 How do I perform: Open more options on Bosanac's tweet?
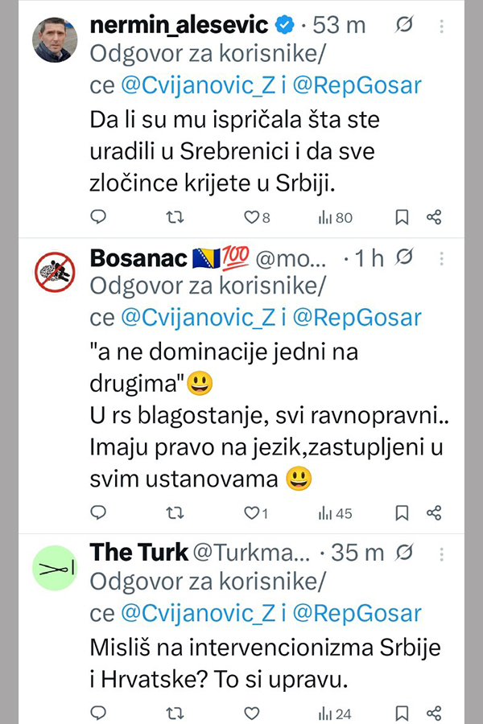click(442, 258)
